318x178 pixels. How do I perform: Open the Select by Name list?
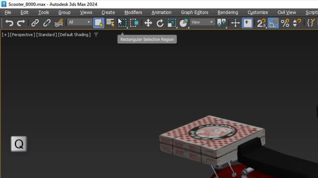pyautogui.click(x=110, y=23)
